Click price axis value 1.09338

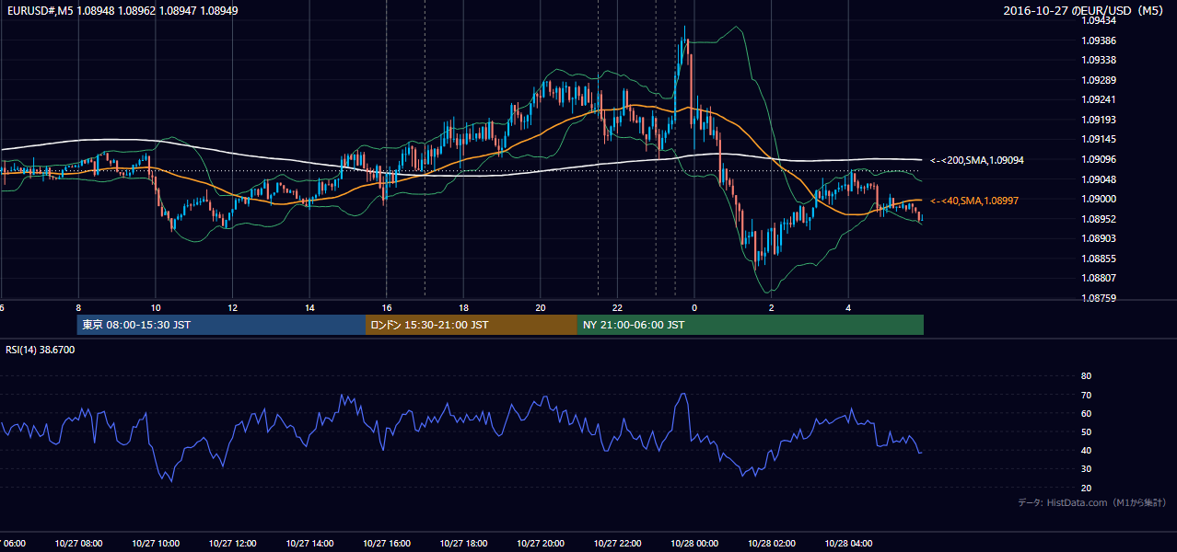tap(1099, 60)
